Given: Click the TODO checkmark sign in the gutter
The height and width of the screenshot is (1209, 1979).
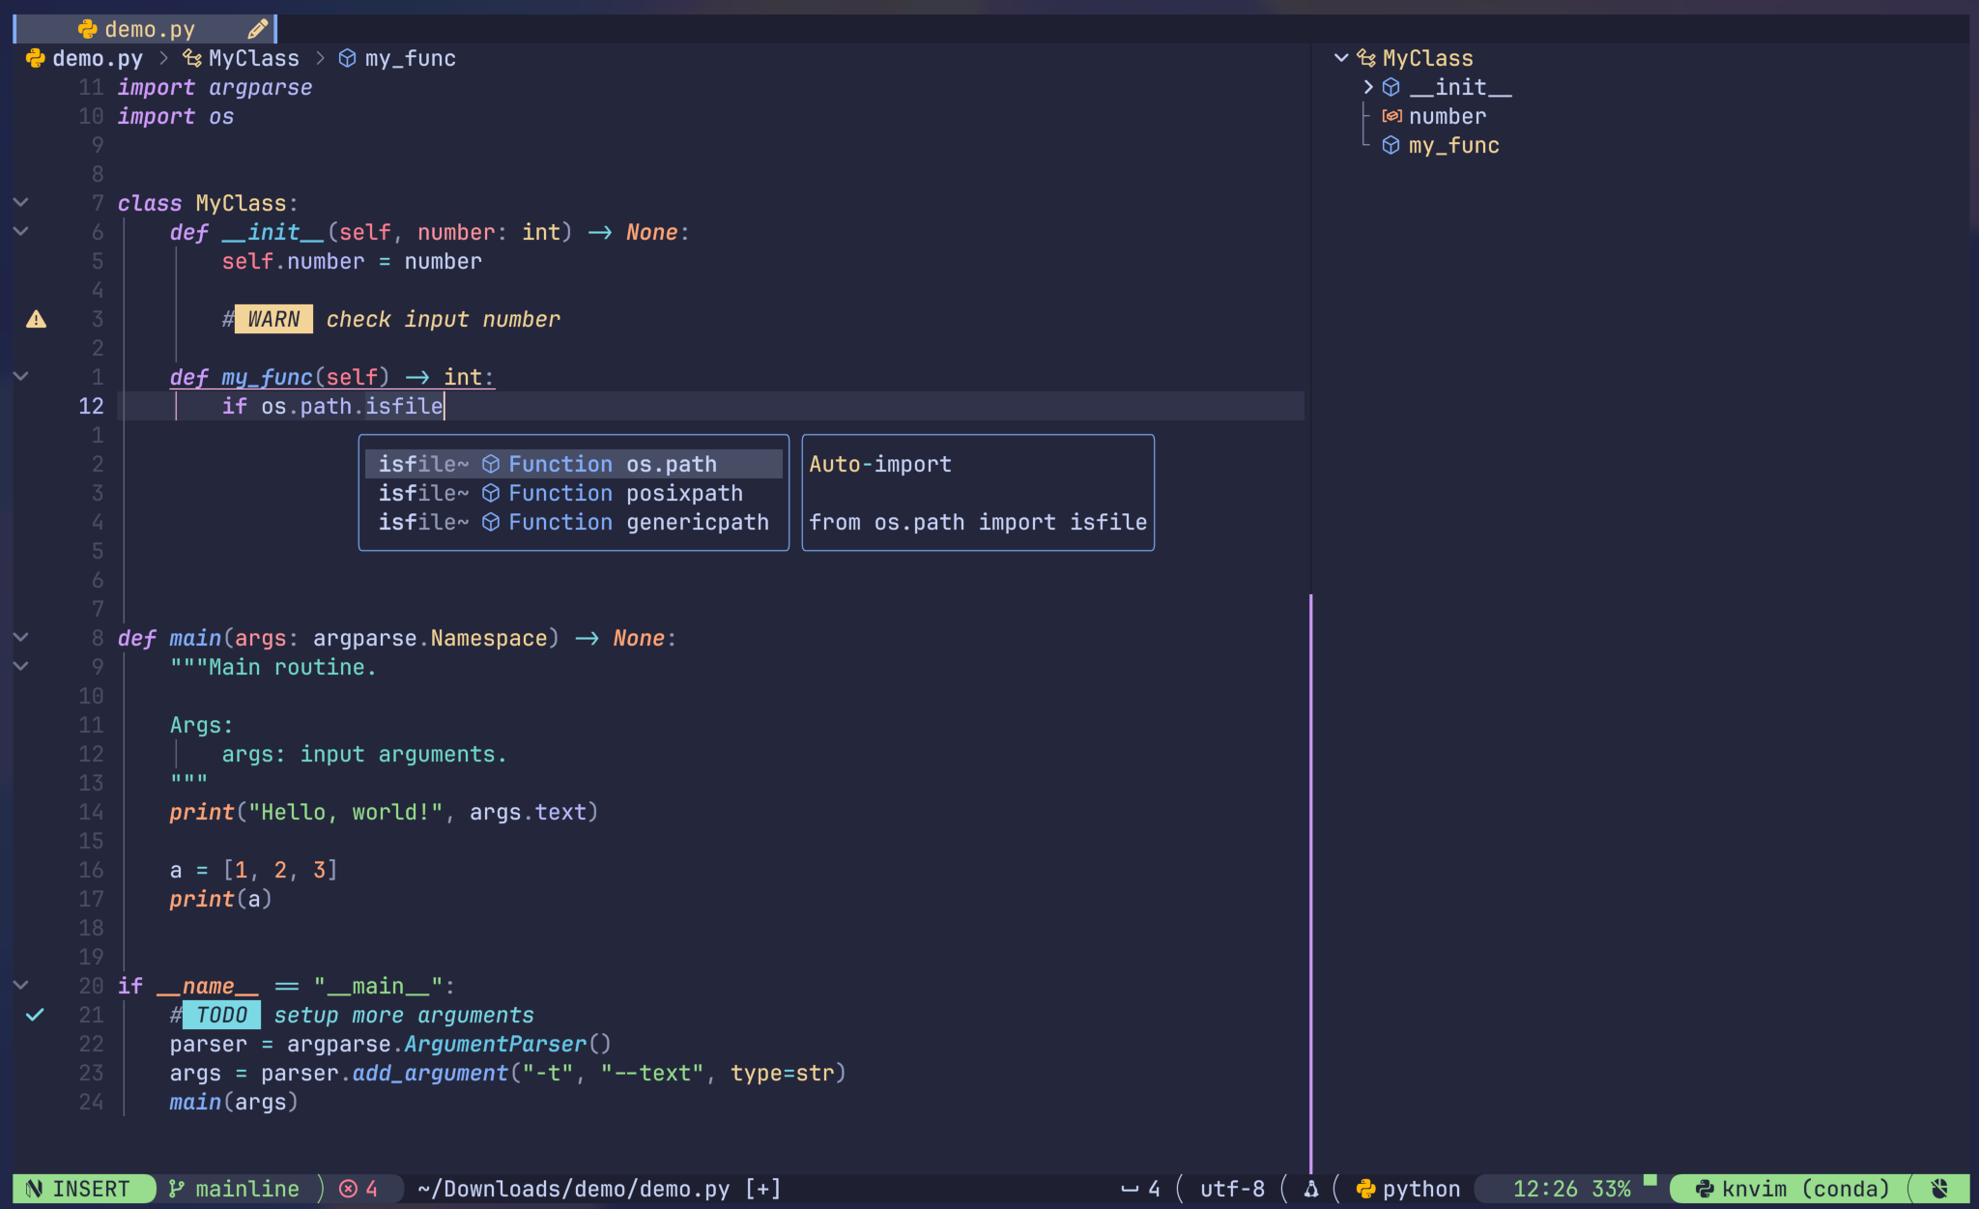Looking at the screenshot, I should coord(35,1015).
